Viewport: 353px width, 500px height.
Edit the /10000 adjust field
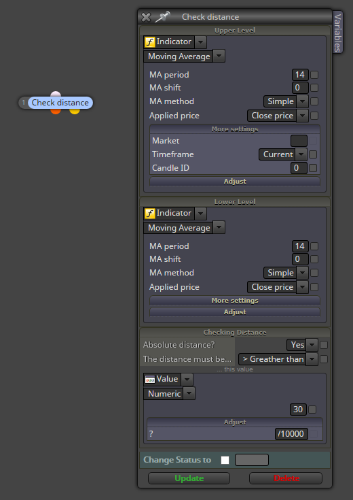coord(292,434)
